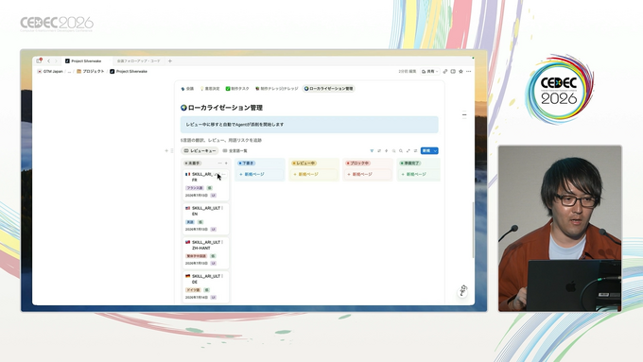The width and height of the screenshot is (643, 362).
Task: Open the SKILL_ARI FR card
Action: [205, 184]
